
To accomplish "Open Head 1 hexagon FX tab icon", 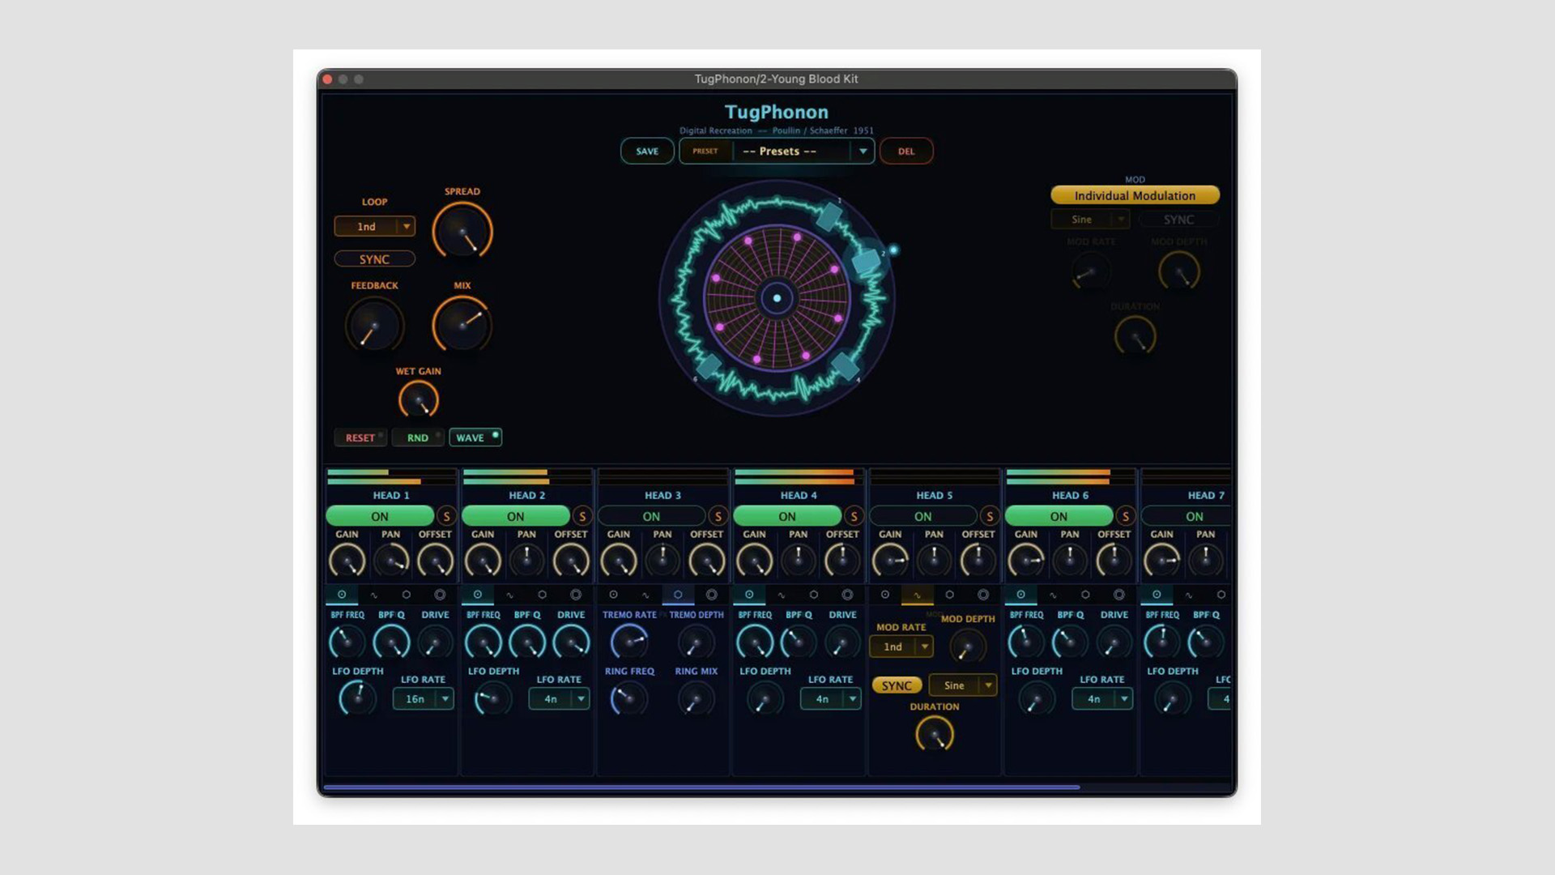I will [x=407, y=595].
